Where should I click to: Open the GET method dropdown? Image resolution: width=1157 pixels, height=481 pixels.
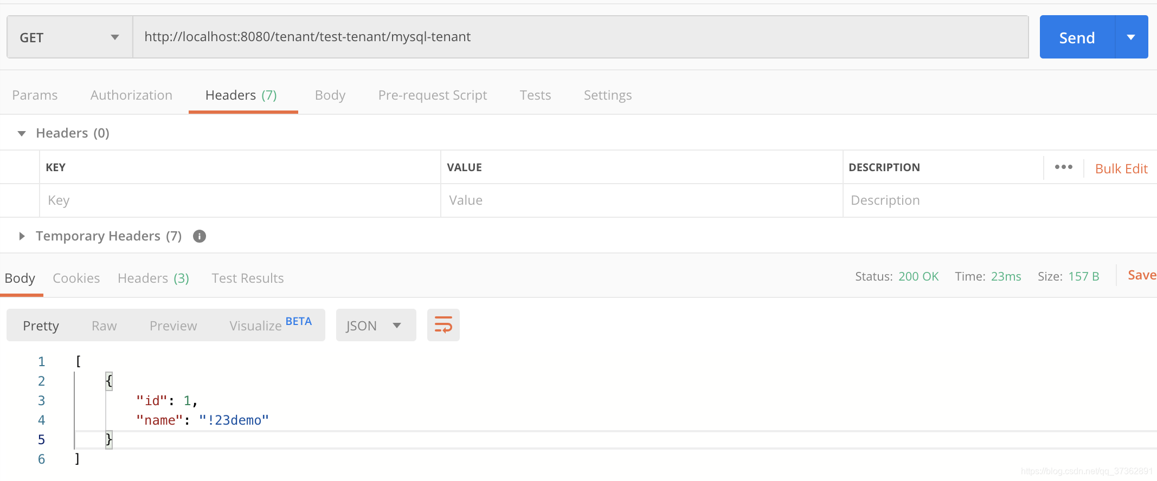click(x=69, y=37)
